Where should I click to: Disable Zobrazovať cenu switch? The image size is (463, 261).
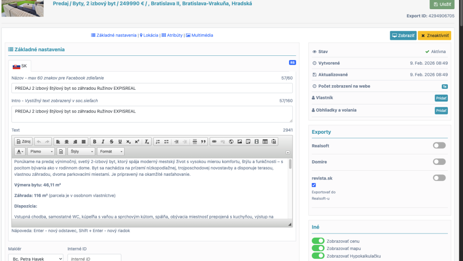coord(318,241)
